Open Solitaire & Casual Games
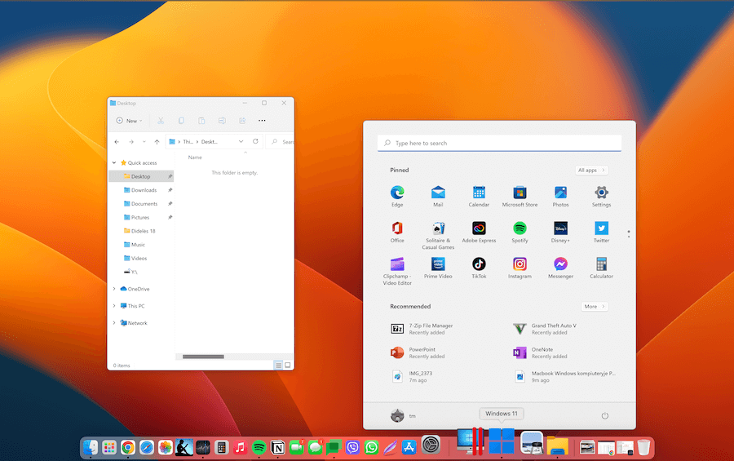Image resolution: width=734 pixels, height=461 pixels. 438,235
